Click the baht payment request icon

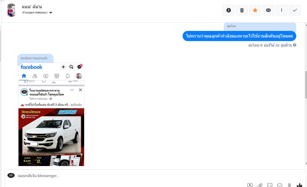click(289, 185)
